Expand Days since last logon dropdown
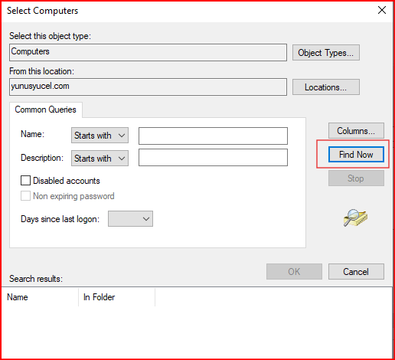 pos(130,219)
